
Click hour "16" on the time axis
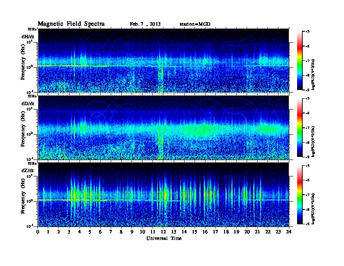coord(205,232)
